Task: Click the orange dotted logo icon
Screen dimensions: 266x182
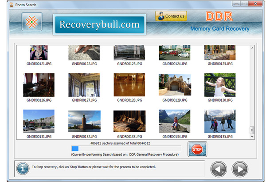Action: click(x=32, y=22)
